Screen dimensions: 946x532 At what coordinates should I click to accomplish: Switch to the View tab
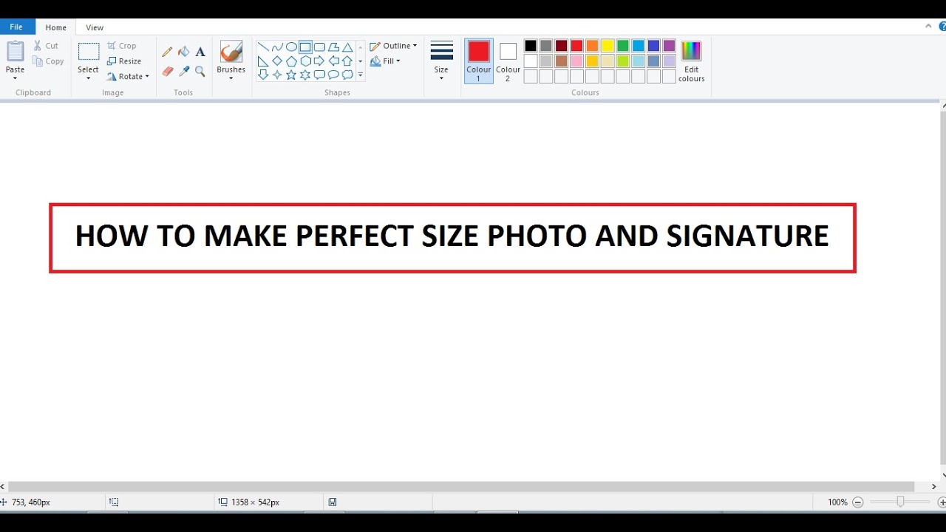click(x=95, y=27)
